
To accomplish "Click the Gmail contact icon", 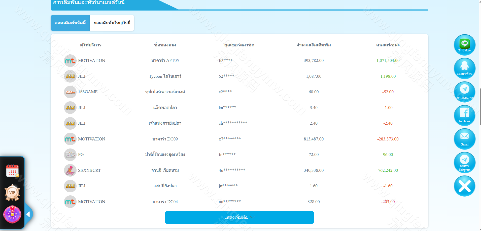I will coord(464,139).
